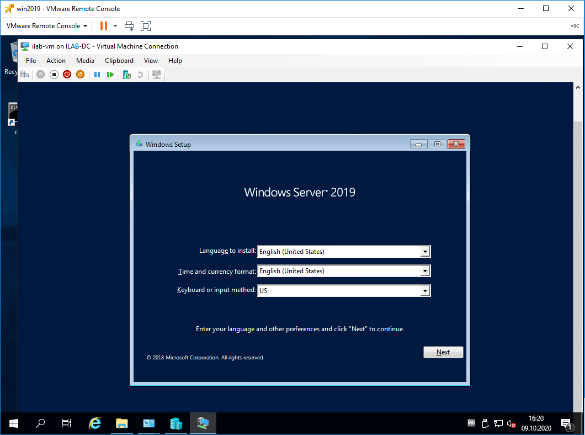This screenshot has height=435, width=585.
Task: Click the orange Save state icon
Action: point(80,74)
